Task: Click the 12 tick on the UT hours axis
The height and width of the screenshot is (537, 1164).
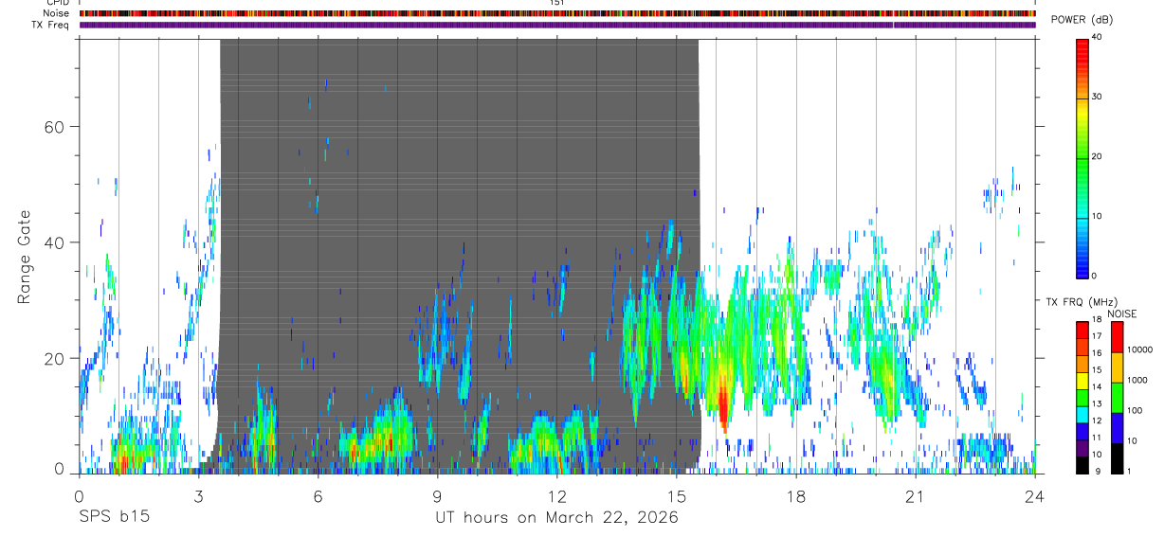Action: 557,495
